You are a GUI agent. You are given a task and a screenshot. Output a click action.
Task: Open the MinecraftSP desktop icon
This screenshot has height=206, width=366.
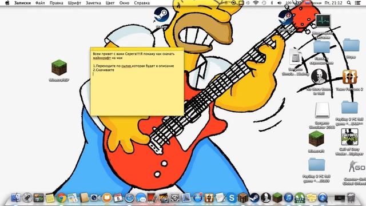(59, 68)
